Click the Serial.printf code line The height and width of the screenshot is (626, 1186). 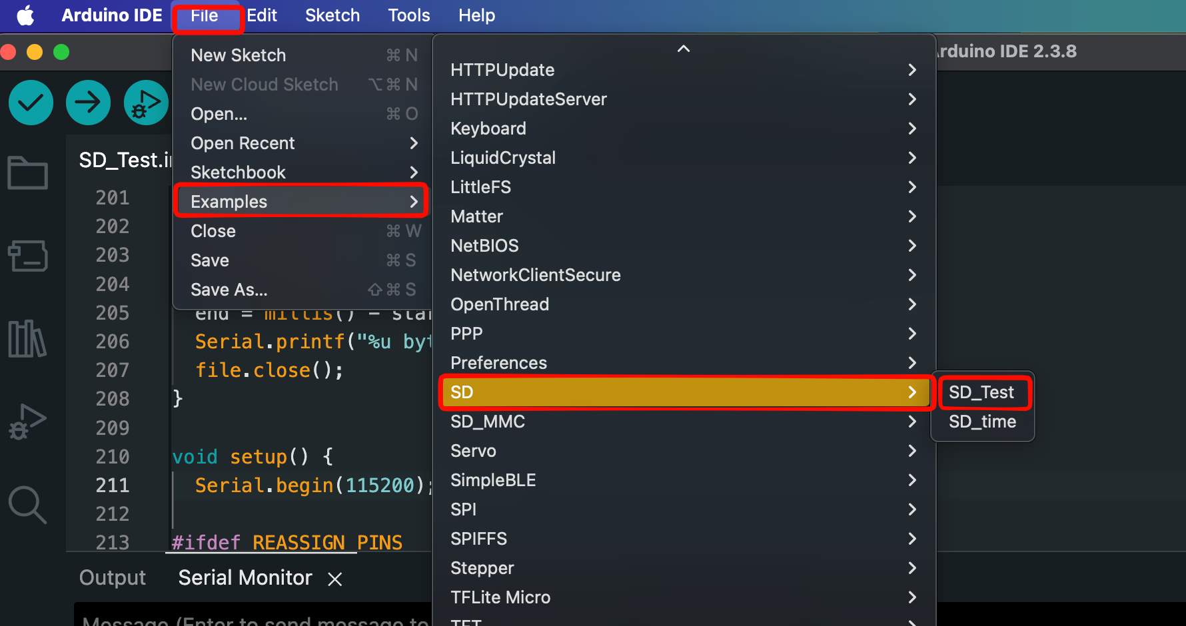click(313, 342)
